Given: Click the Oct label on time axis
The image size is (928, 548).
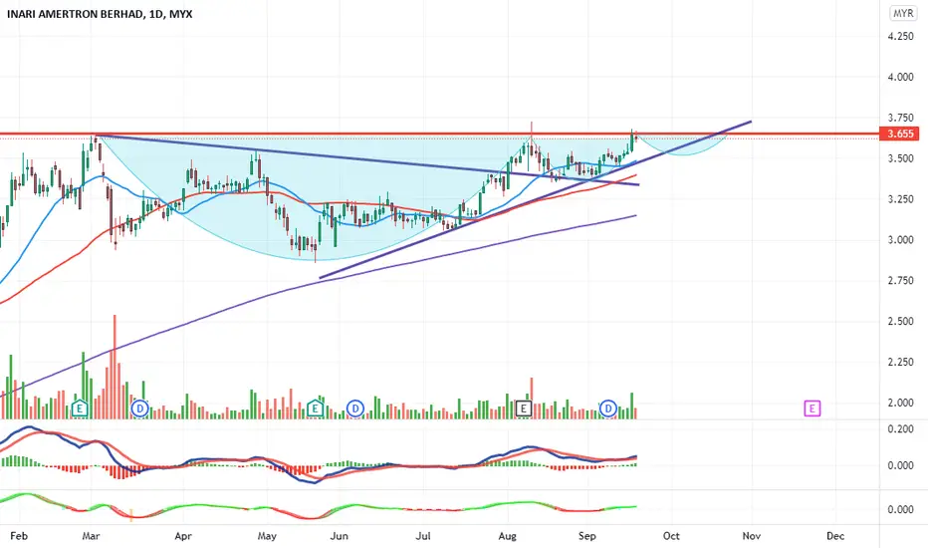Looking at the screenshot, I should coord(671,536).
